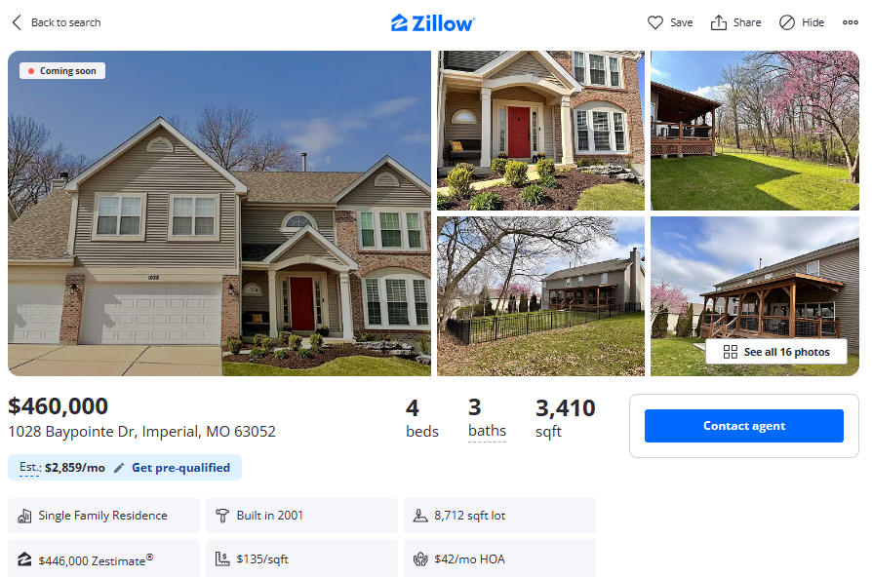Click the Zestimate house icon
Screen dimensions: 872x577
click(24, 559)
